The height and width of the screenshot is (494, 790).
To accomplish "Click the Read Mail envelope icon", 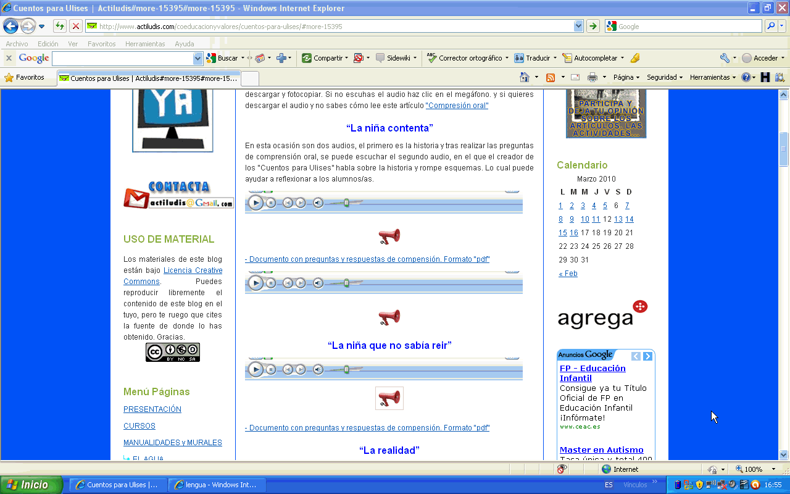I will [x=575, y=77].
